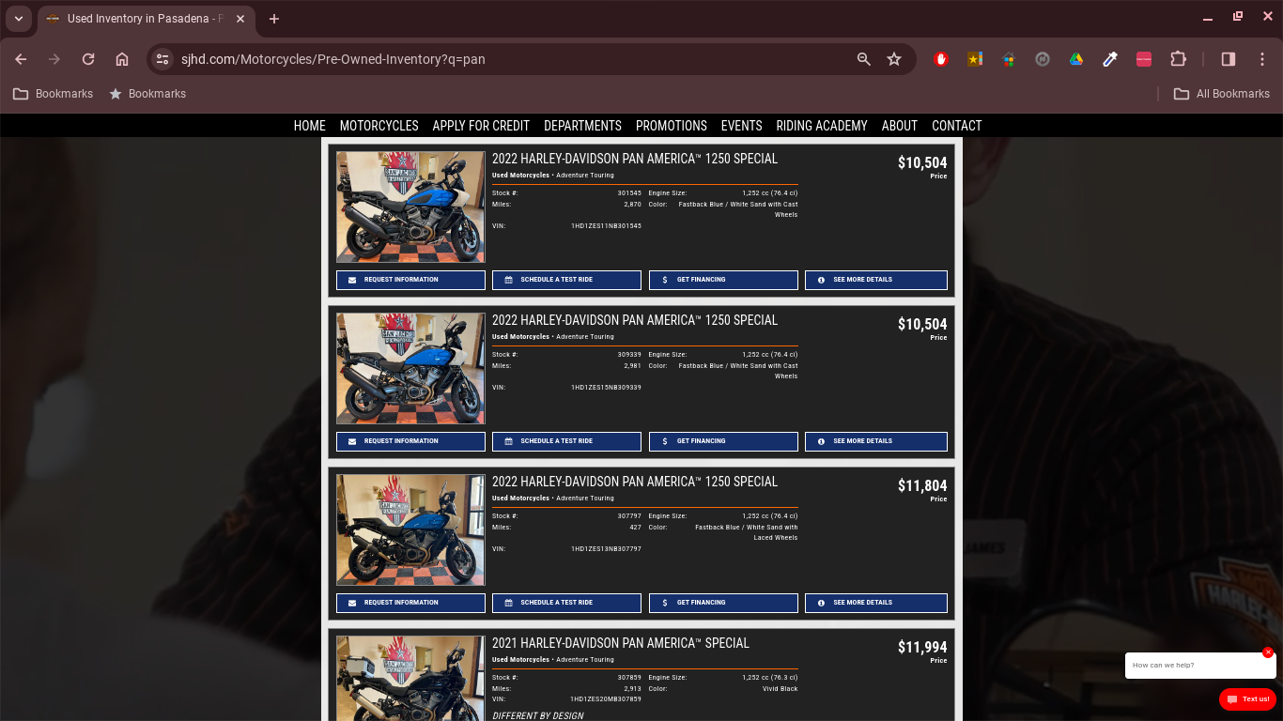Image resolution: width=1283 pixels, height=721 pixels.
Task: Go to the RIDING ACADEMY menu
Action: [821, 126]
